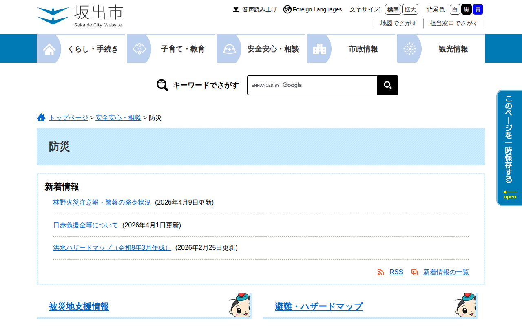Screen dimensions: 522x326
Task: Click the fireworks tourism icon
Action: point(410,49)
